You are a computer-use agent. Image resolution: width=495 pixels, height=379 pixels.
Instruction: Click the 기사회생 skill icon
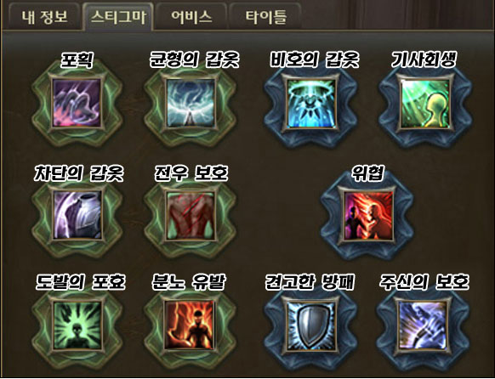[425, 103]
